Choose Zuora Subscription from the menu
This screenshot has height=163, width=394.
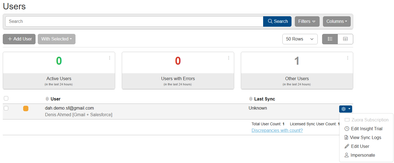[x=366, y=120]
